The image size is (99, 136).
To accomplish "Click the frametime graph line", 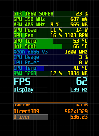I will [51, 102].
